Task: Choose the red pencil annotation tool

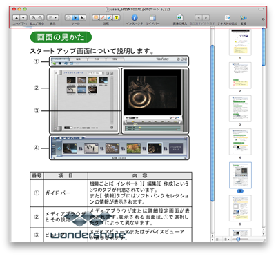Action: tap(103, 18)
